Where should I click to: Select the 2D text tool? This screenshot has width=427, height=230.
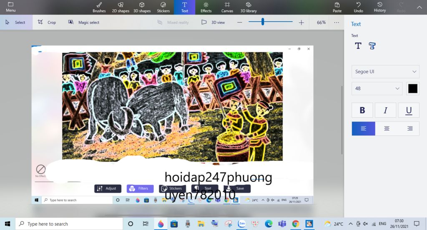tap(358, 46)
